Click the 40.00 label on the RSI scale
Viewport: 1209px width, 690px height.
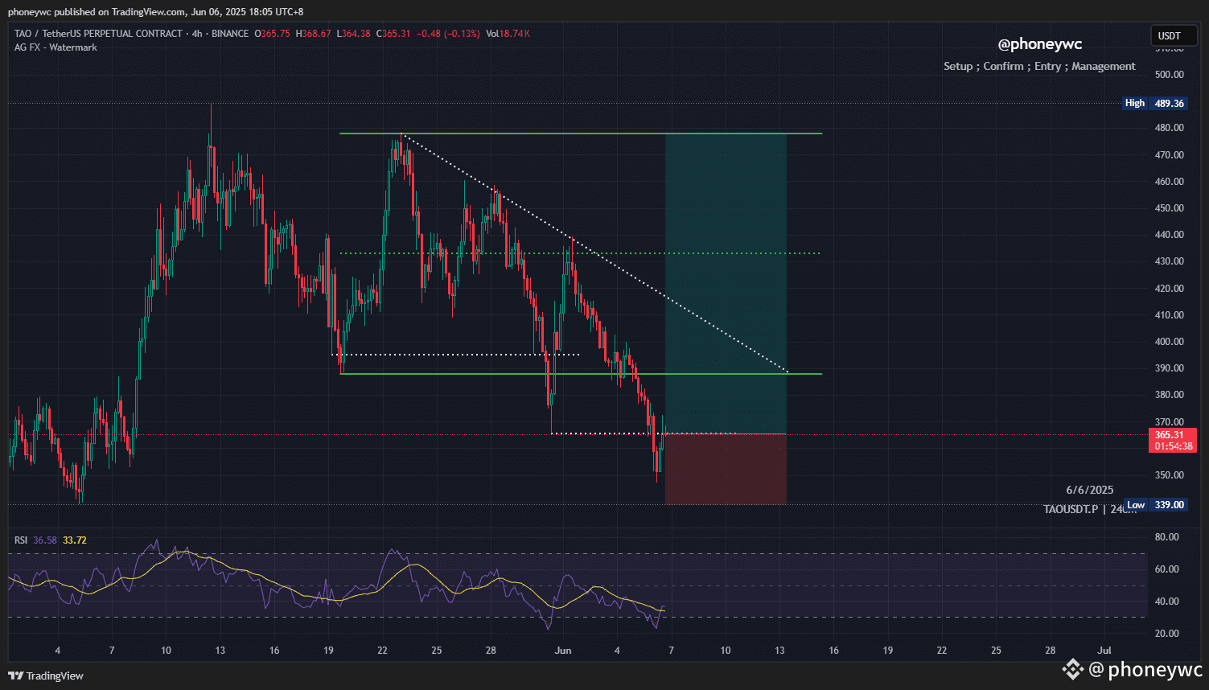pos(1167,602)
